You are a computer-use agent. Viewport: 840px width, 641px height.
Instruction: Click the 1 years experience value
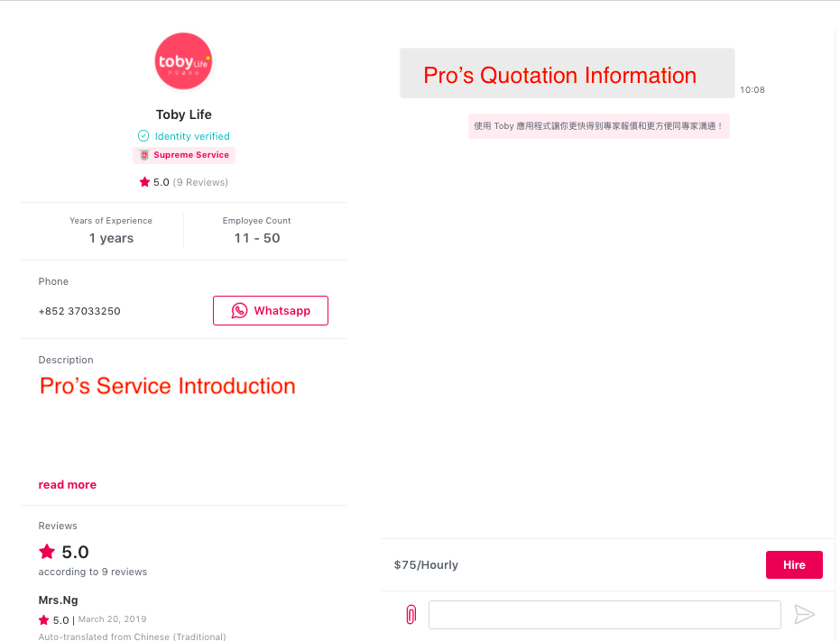[x=111, y=238]
